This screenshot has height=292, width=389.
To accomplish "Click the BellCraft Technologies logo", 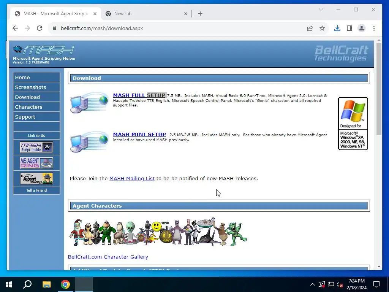I will (x=342, y=53).
